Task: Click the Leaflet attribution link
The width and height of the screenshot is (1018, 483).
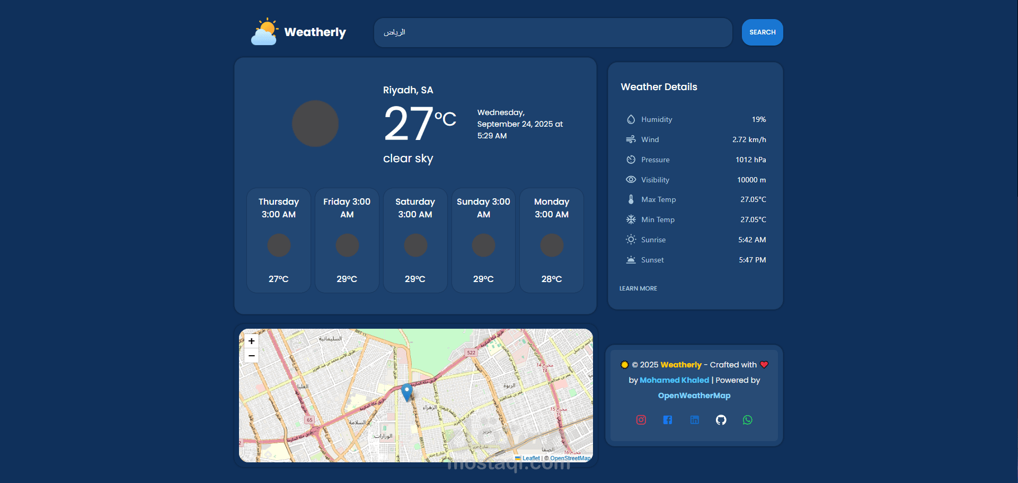Action: (x=530, y=458)
